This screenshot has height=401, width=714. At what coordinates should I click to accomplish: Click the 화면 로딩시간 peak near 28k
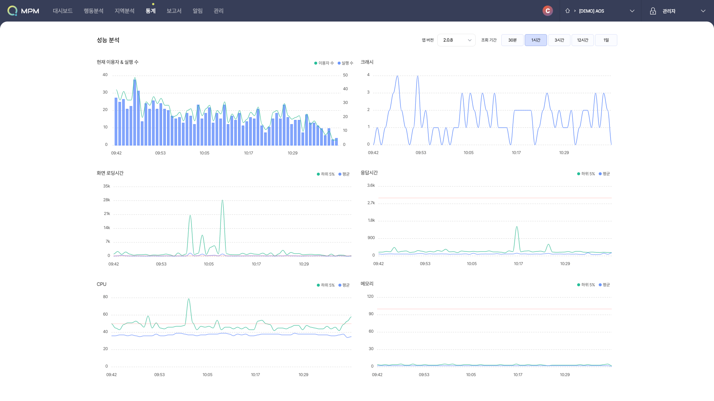tap(222, 201)
